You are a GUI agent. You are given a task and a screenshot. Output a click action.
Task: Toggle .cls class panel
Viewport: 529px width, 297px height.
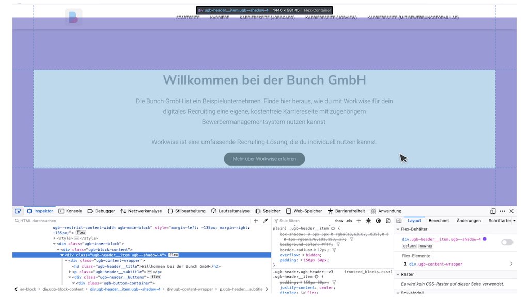point(349,221)
